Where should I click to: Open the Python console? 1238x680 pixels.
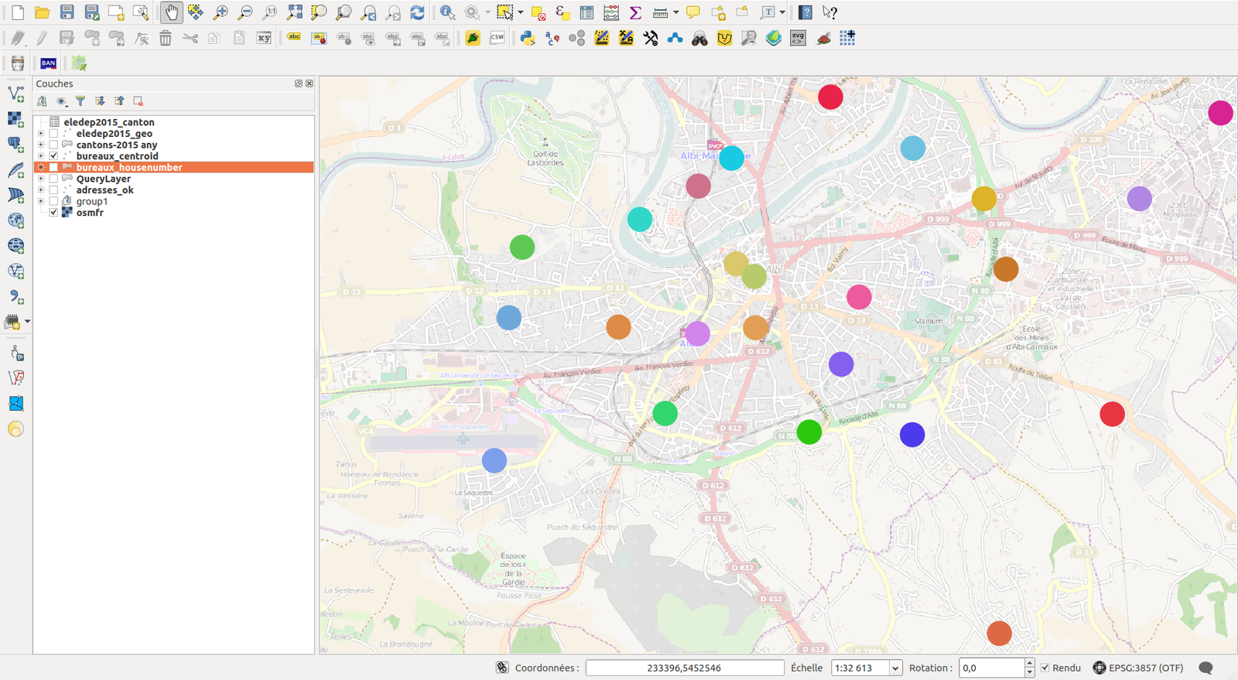(x=528, y=38)
